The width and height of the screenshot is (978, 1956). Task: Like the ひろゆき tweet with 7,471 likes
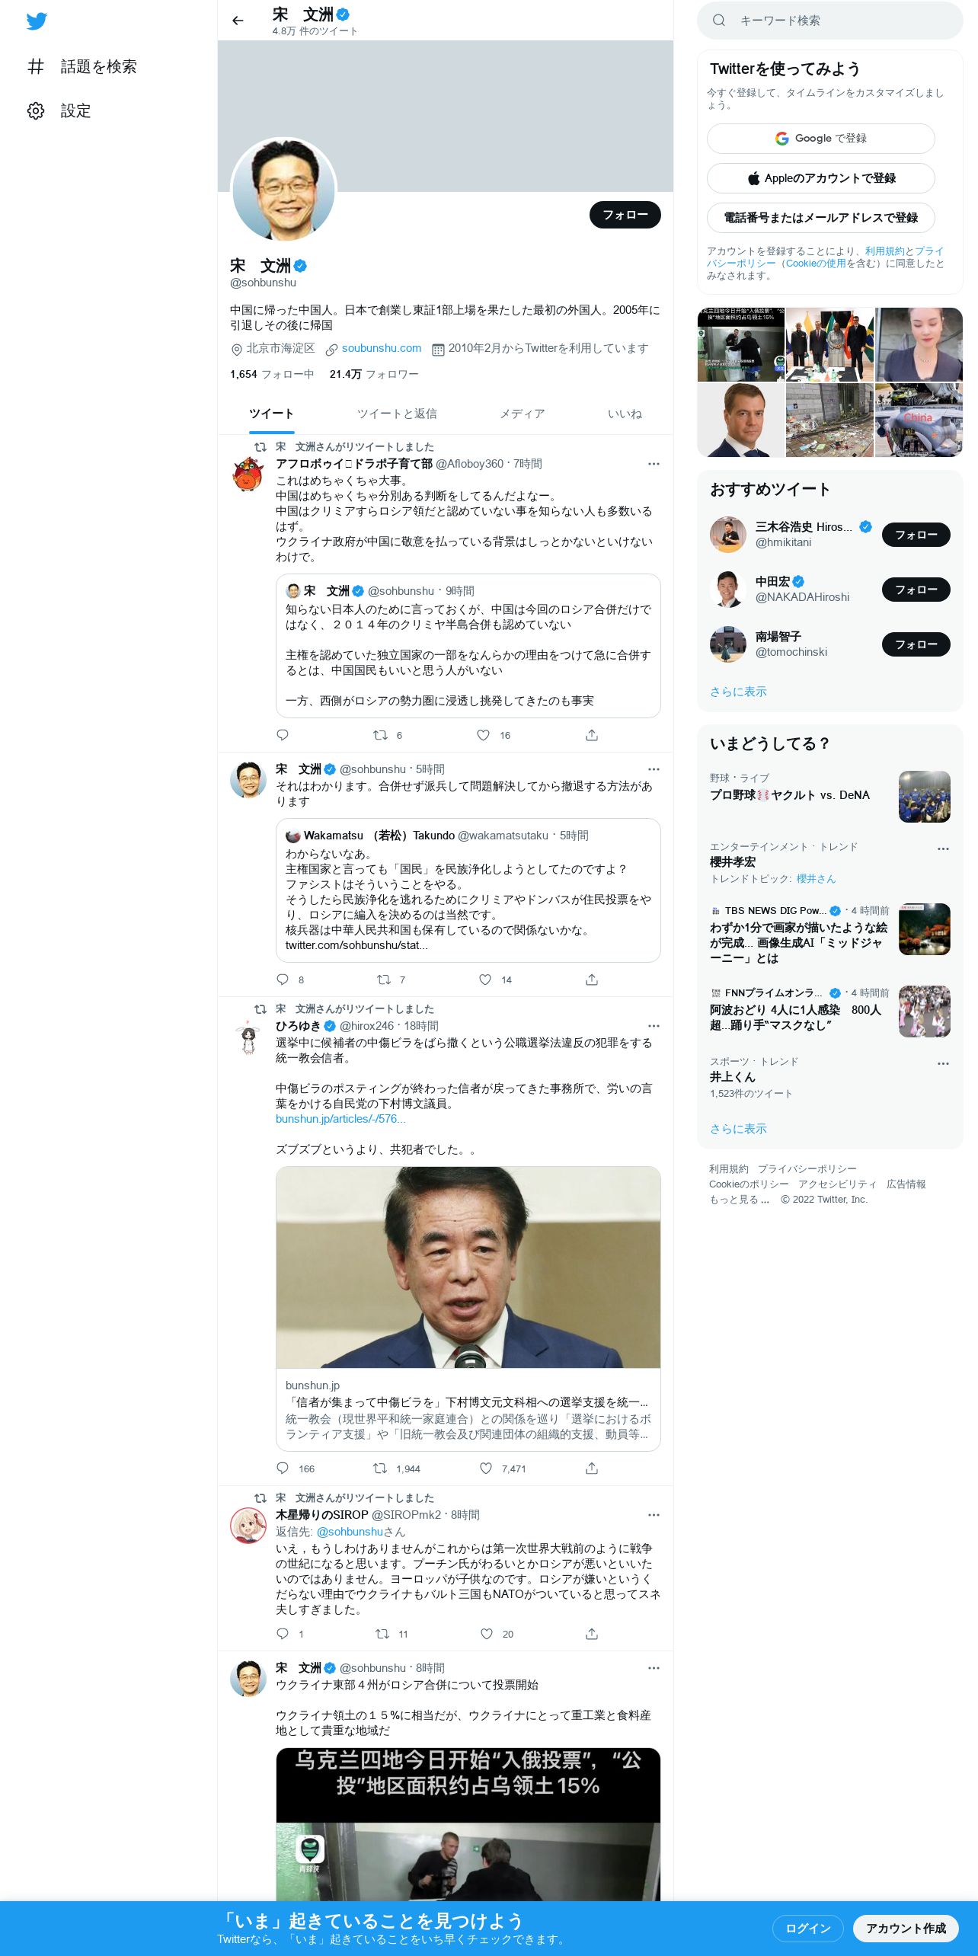[x=485, y=1469]
